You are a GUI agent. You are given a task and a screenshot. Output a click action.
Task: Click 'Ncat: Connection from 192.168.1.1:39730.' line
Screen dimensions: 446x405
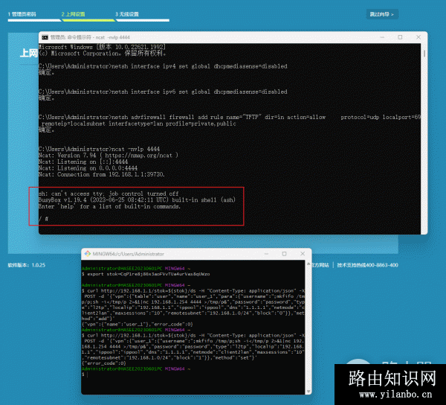[102, 174]
